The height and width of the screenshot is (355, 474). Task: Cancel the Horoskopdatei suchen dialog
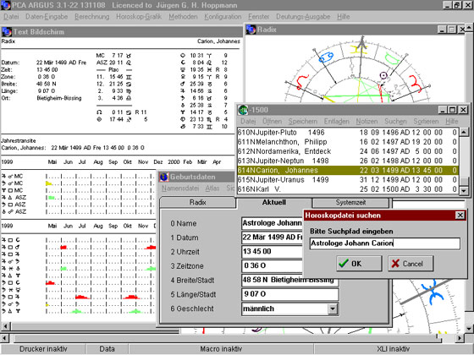pyautogui.click(x=411, y=264)
